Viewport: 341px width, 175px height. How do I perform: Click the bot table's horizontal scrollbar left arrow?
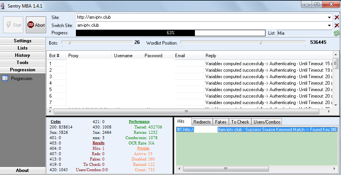[50, 111]
